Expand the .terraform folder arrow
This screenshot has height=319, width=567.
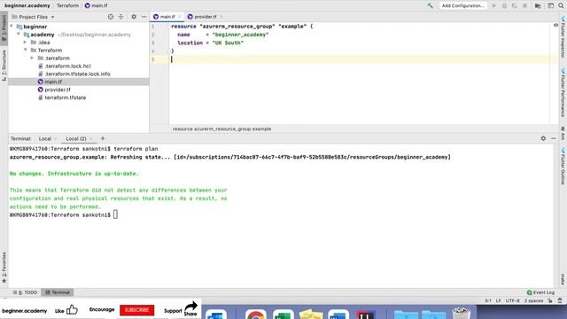[x=32, y=58]
